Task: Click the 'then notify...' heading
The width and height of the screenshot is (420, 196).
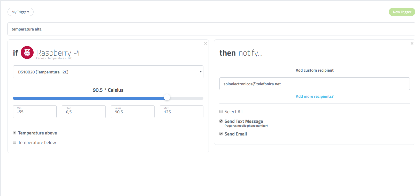Action: (x=241, y=53)
